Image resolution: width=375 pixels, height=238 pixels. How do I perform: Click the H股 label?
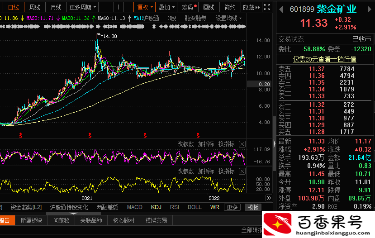pyautogui.click(x=172, y=18)
